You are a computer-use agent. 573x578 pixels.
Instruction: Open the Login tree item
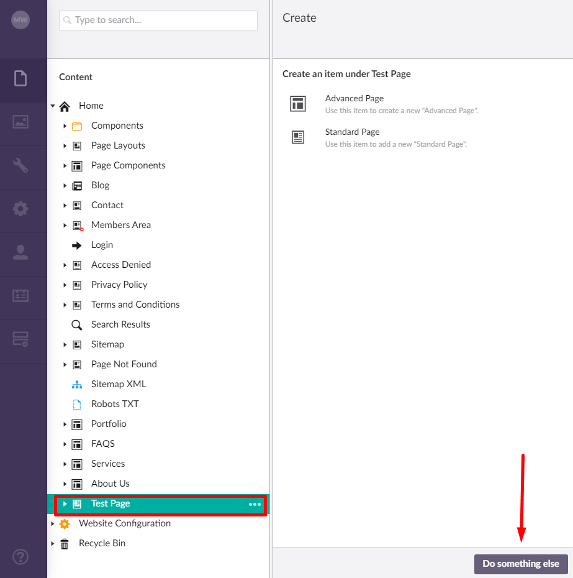(102, 245)
